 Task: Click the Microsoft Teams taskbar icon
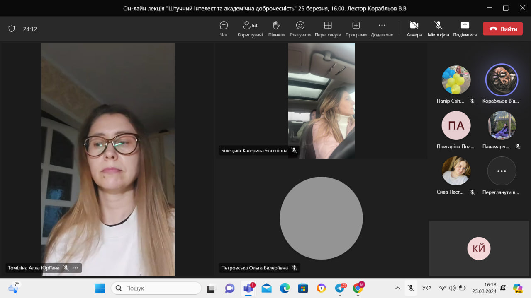[x=248, y=288]
